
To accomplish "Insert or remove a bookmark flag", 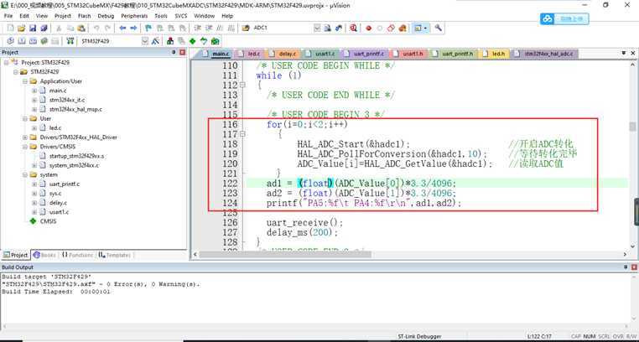I will 148,28.
